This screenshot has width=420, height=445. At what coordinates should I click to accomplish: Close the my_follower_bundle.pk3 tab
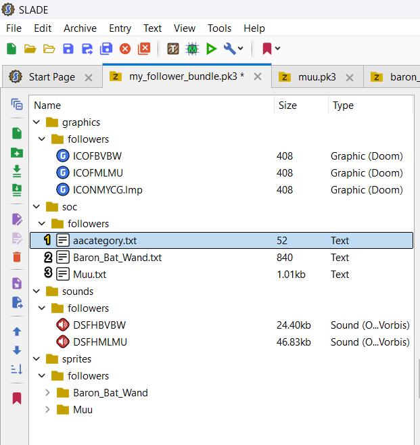(x=258, y=76)
